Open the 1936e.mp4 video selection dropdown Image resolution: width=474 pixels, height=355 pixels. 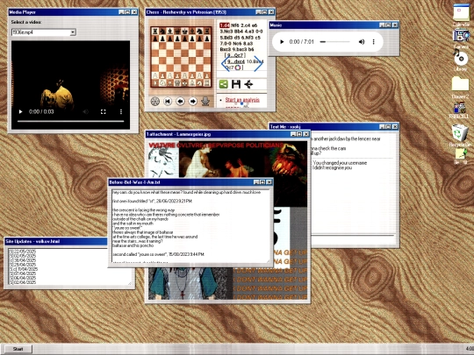(73, 32)
